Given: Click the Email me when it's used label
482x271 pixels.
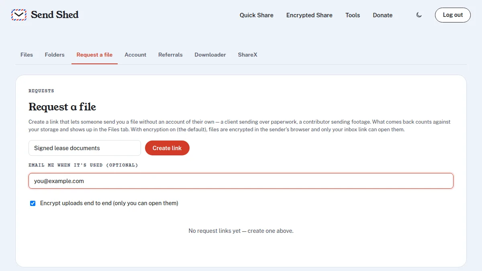Looking at the screenshot, I should pyautogui.click(x=83, y=165).
